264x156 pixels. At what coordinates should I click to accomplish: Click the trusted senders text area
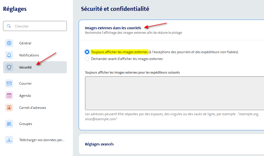pos(174,93)
